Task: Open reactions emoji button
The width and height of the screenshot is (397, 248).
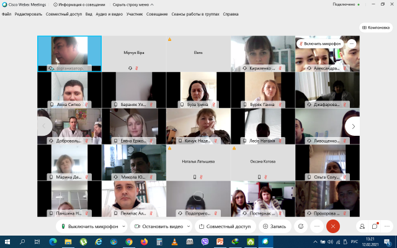Action: pyautogui.click(x=301, y=226)
